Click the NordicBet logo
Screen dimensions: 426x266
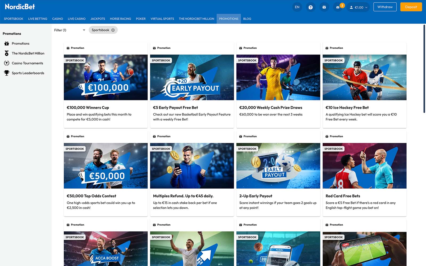pyautogui.click(x=20, y=7)
